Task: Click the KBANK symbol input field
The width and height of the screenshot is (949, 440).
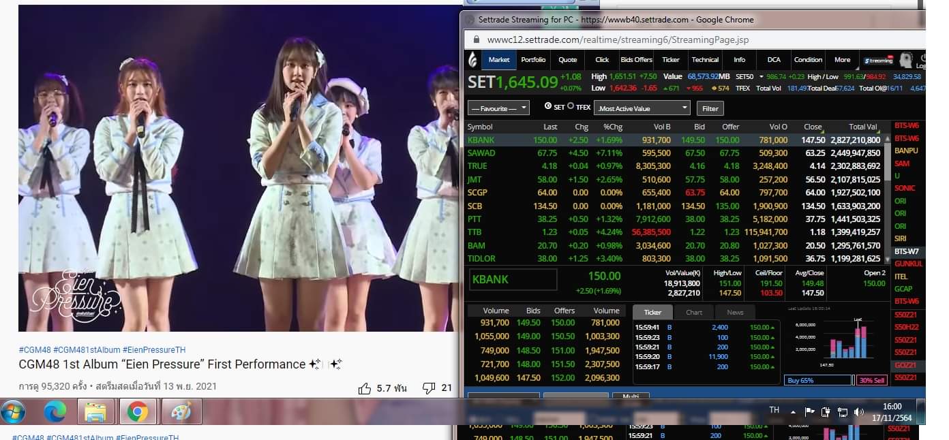Action: (513, 279)
